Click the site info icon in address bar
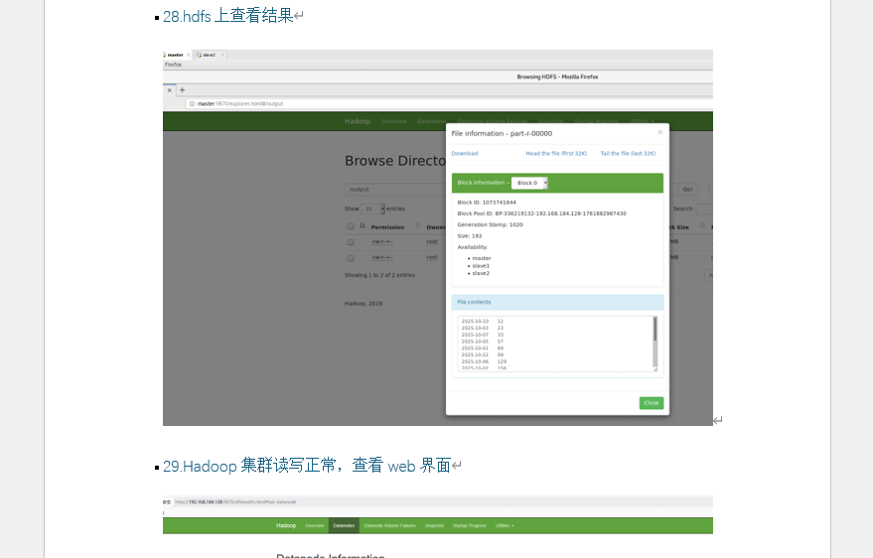Viewport: 873px width, 558px height. (192, 103)
